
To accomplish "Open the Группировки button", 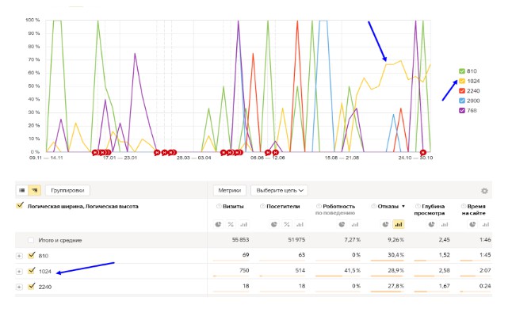I will tap(67, 190).
